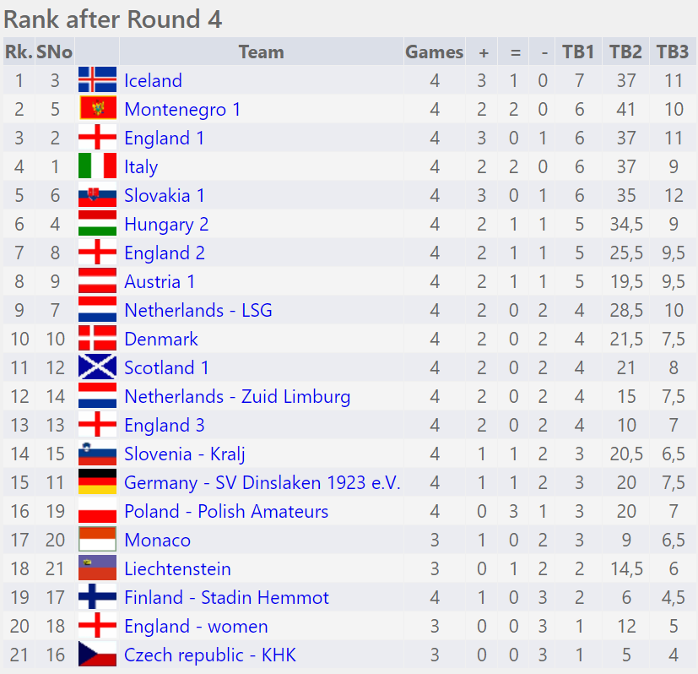Open Poland - Polish Amateurs team link
The width and height of the screenshot is (698, 674).
226,511
